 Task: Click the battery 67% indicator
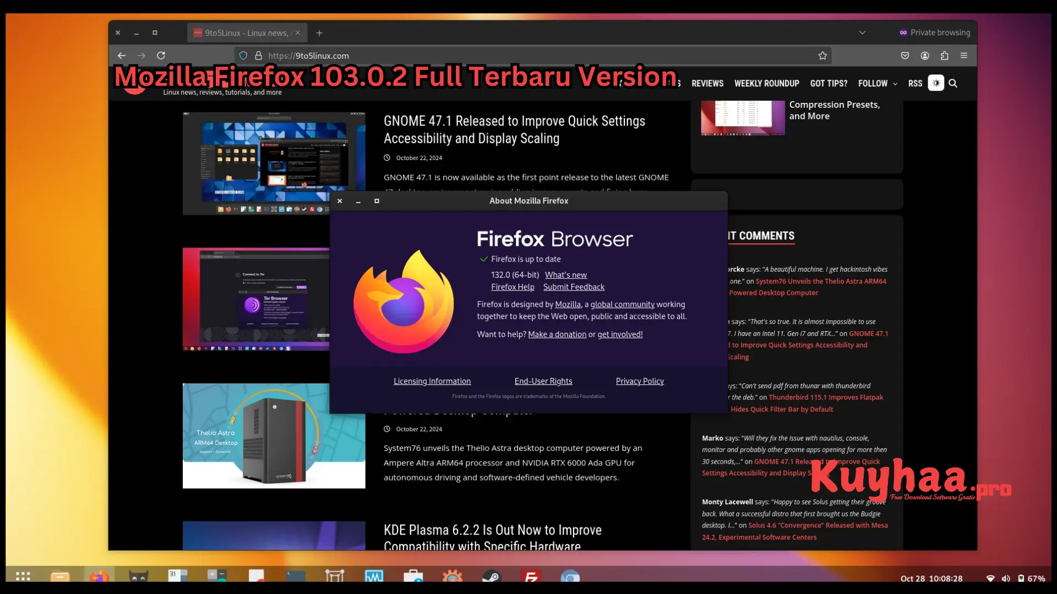1031,578
